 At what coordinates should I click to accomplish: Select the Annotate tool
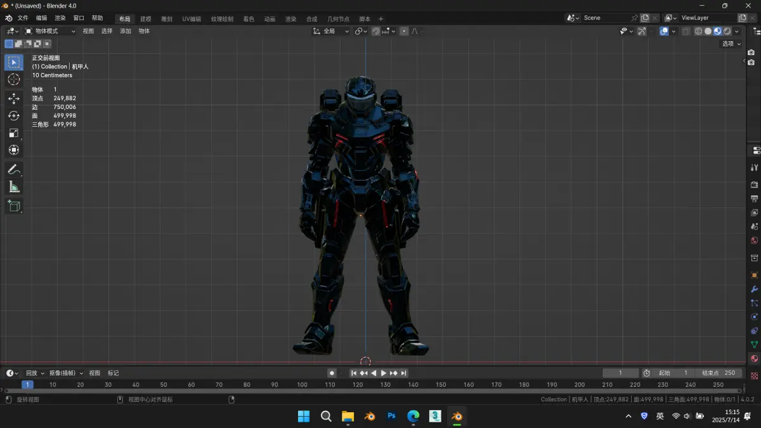click(x=14, y=169)
